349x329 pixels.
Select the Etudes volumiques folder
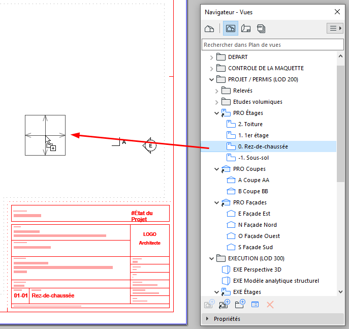tap(258, 102)
